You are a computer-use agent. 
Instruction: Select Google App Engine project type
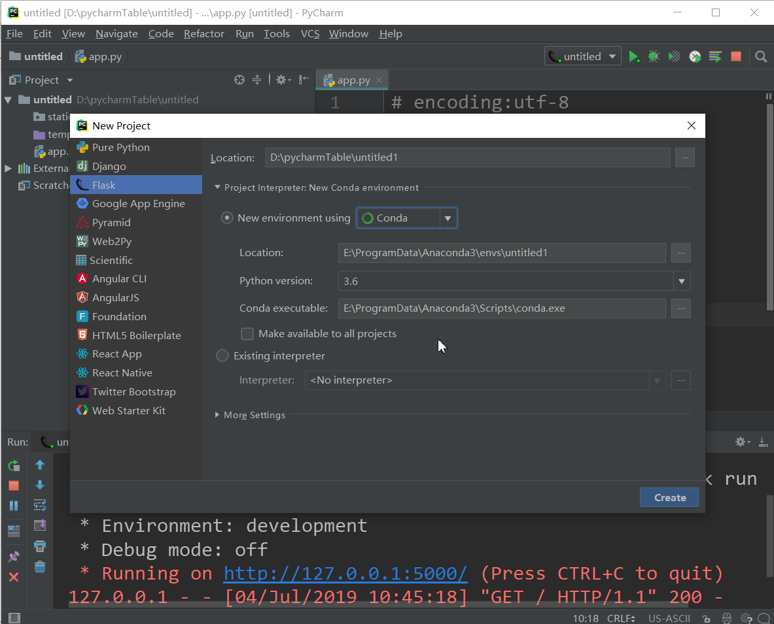[x=136, y=204]
